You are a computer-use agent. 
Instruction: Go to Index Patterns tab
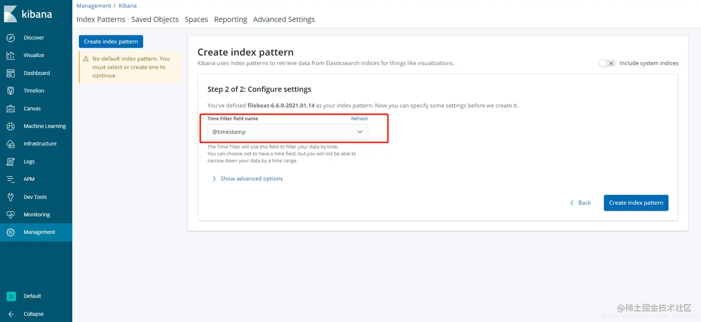[101, 19]
